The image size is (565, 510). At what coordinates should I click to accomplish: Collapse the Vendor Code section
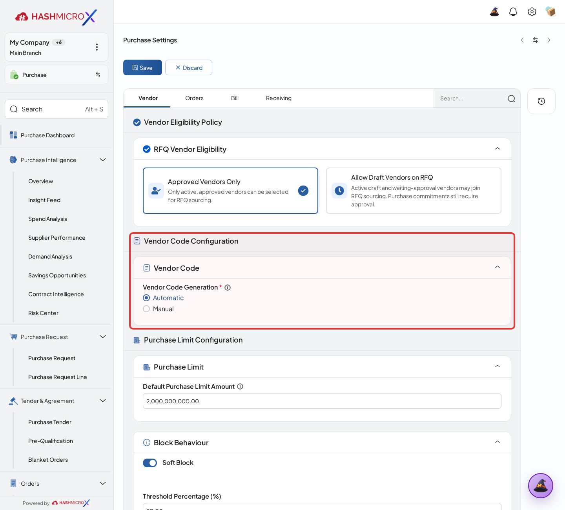498,267
